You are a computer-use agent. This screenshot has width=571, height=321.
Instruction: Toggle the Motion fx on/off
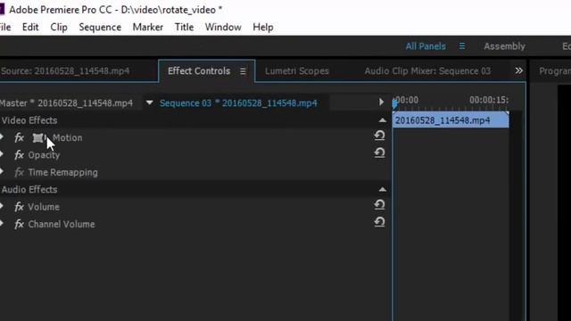point(19,137)
